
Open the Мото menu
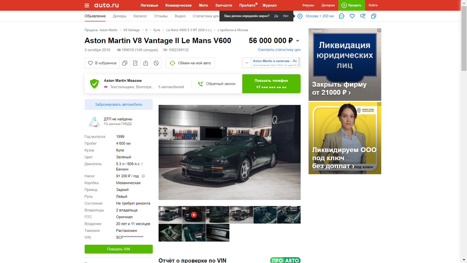pyautogui.click(x=203, y=5)
